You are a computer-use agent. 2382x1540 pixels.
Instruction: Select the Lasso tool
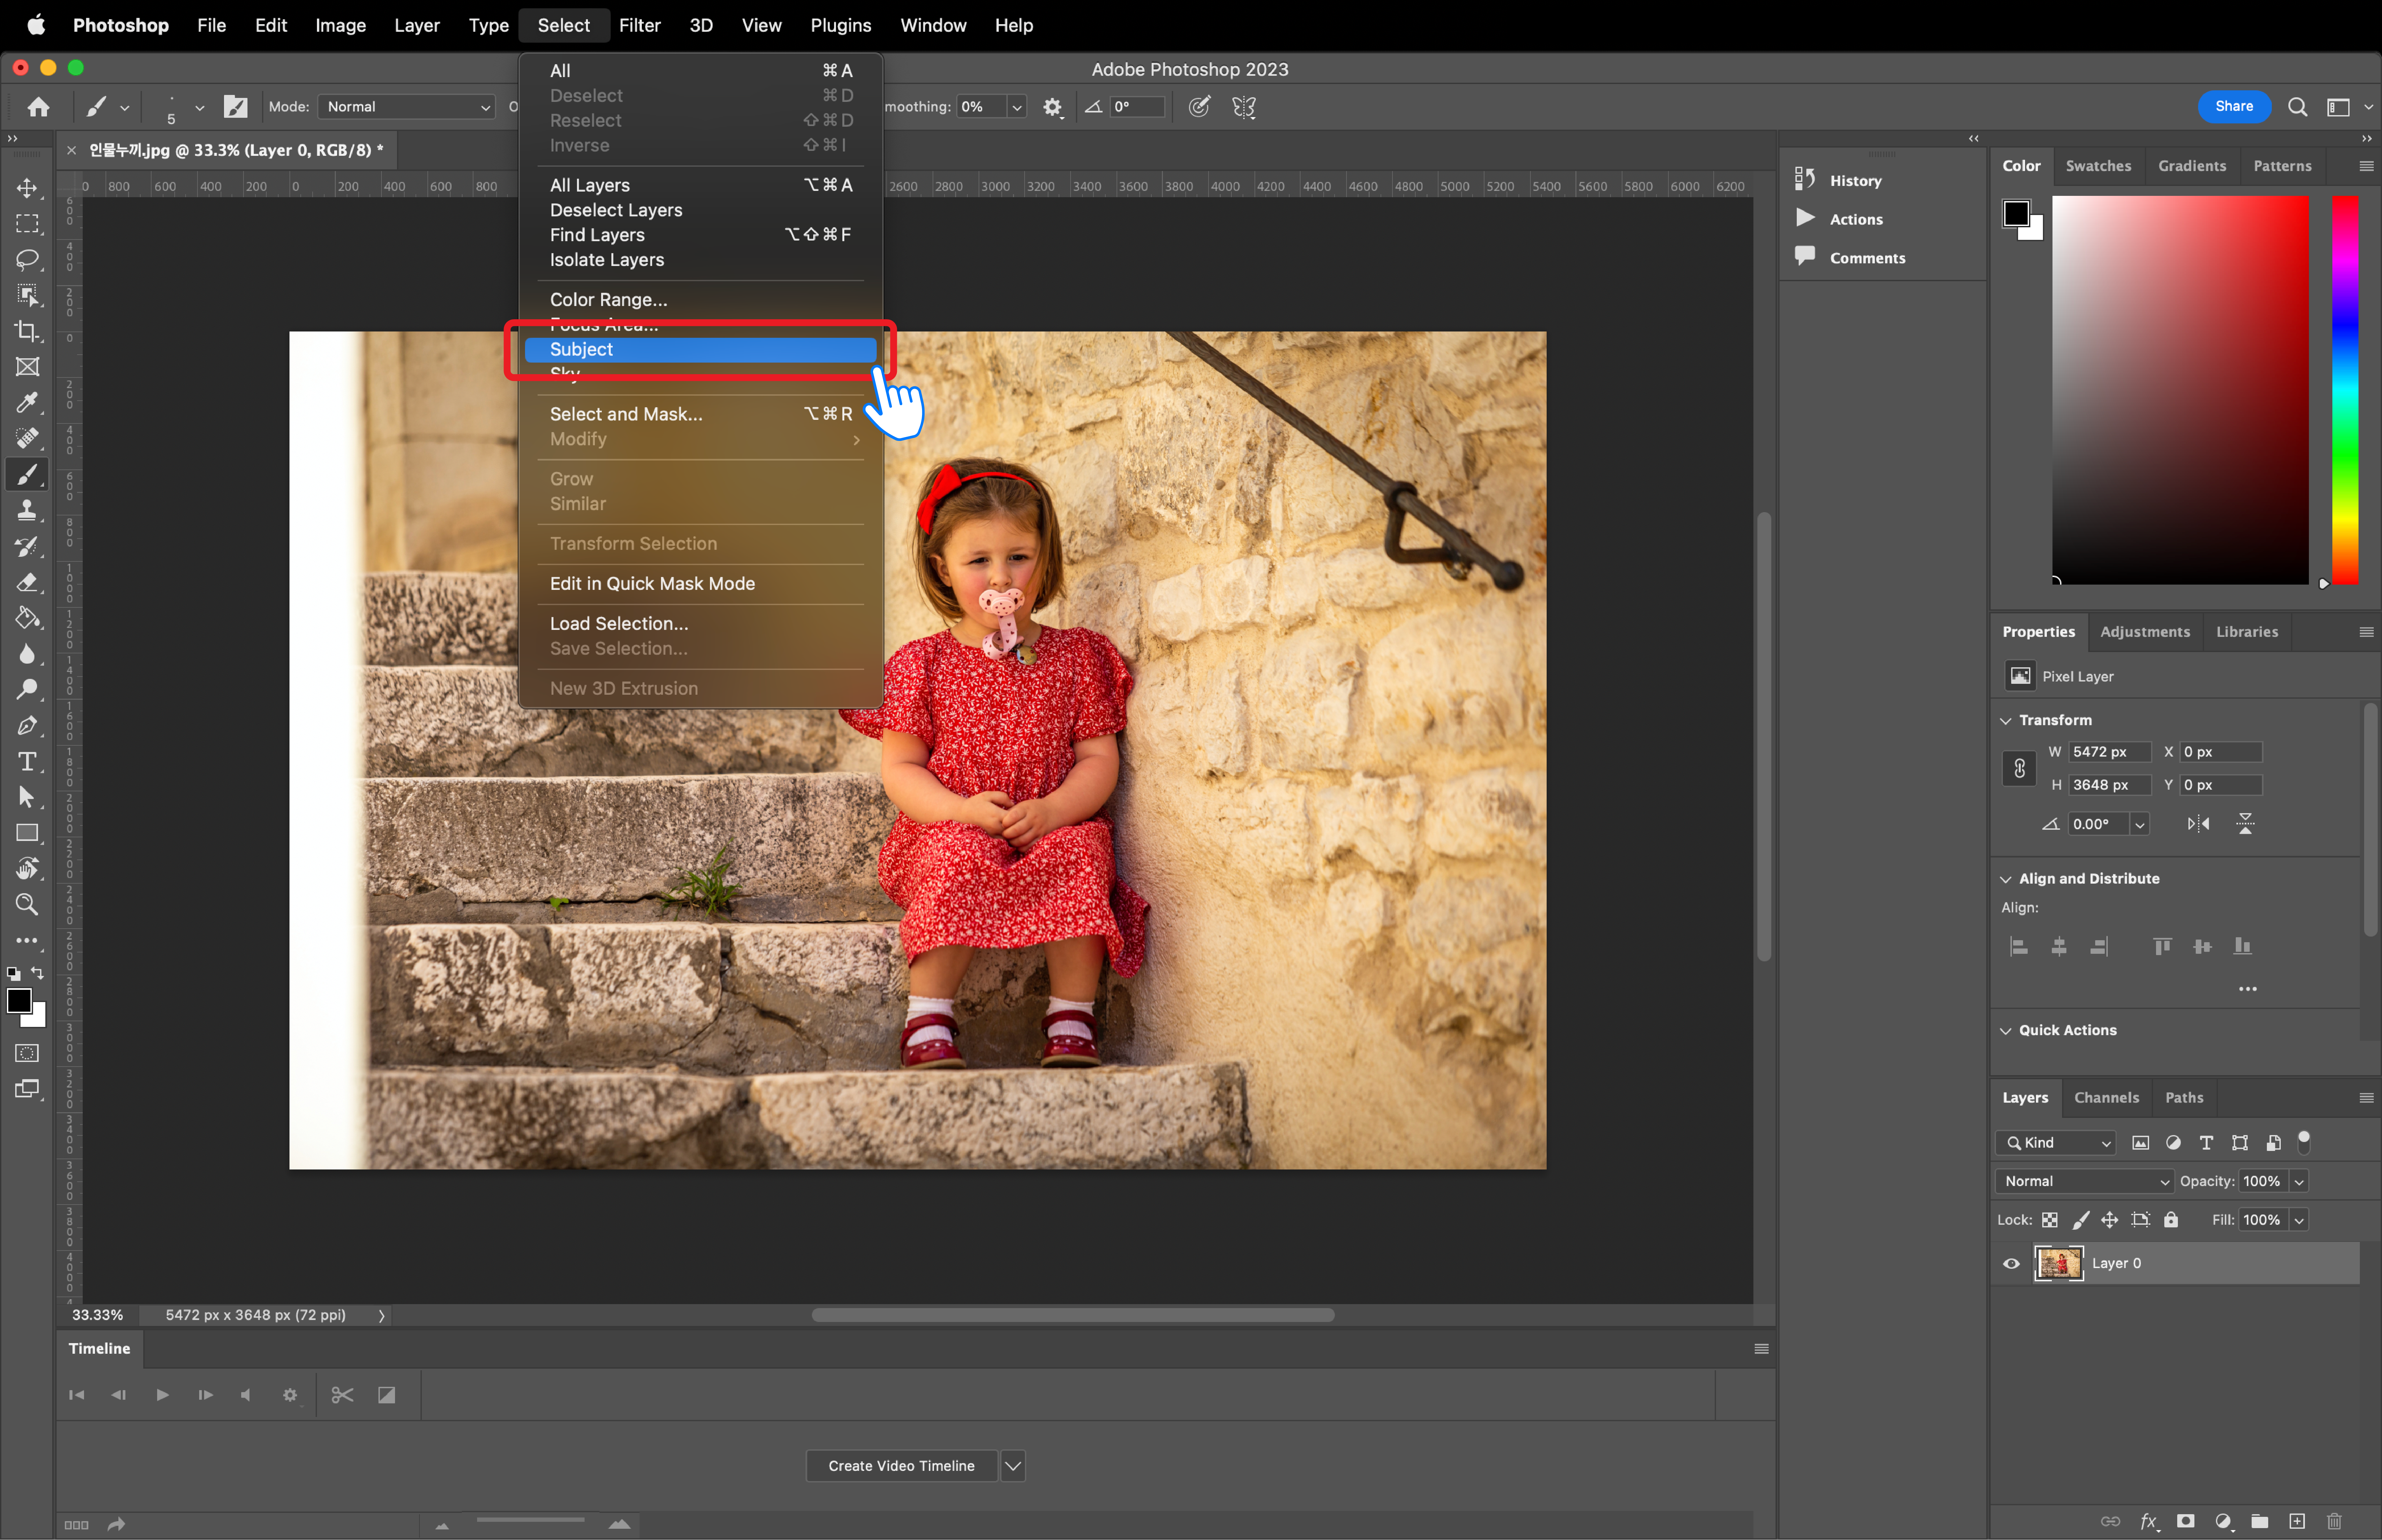(x=27, y=260)
